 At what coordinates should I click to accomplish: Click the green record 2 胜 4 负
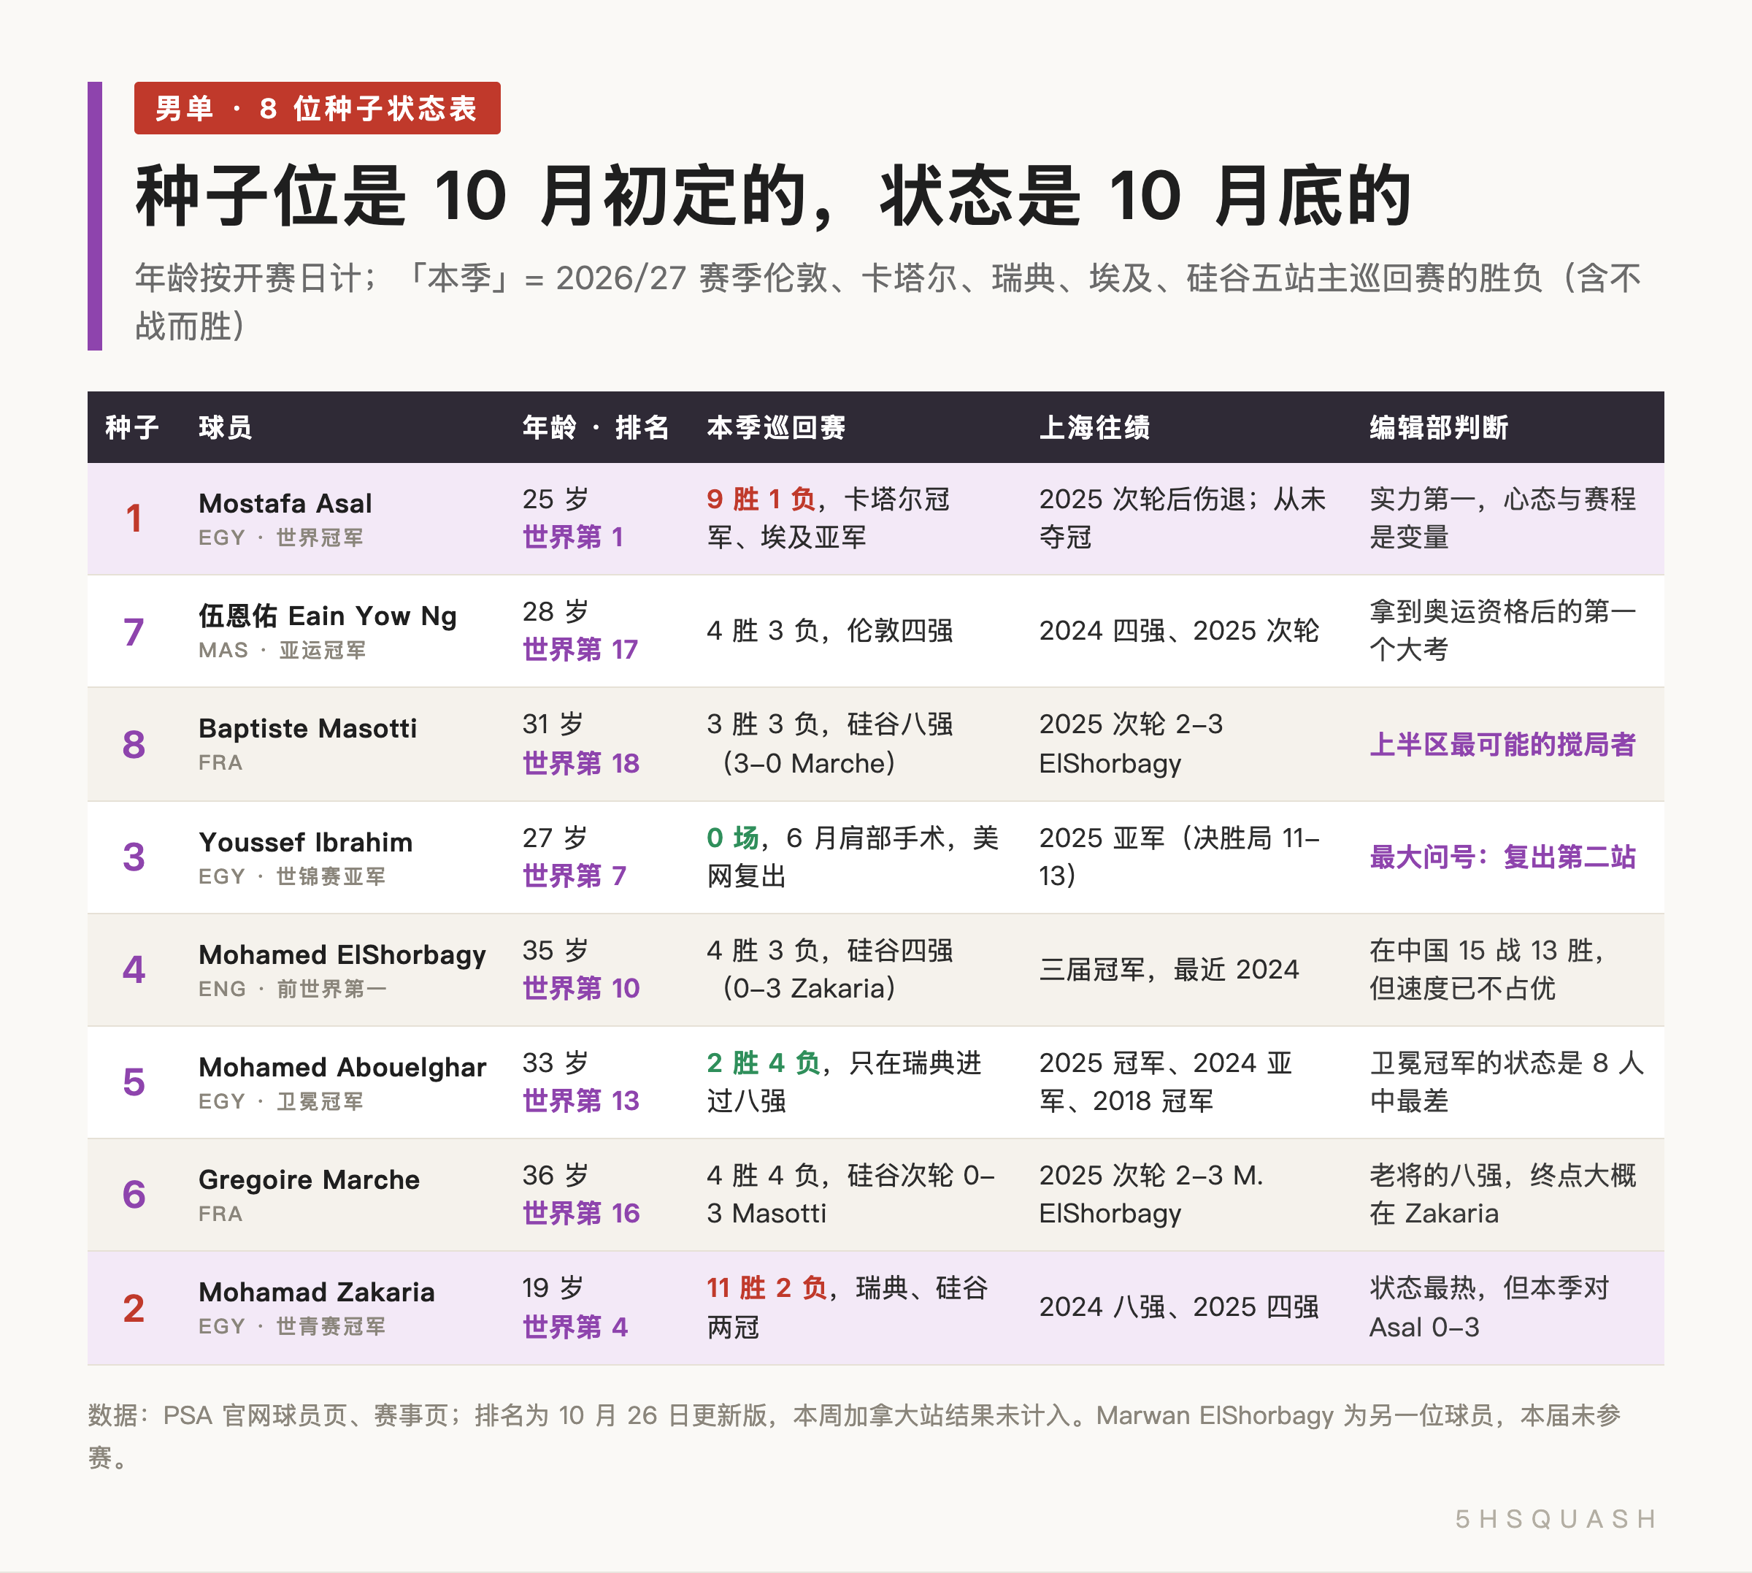click(763, 1063)
